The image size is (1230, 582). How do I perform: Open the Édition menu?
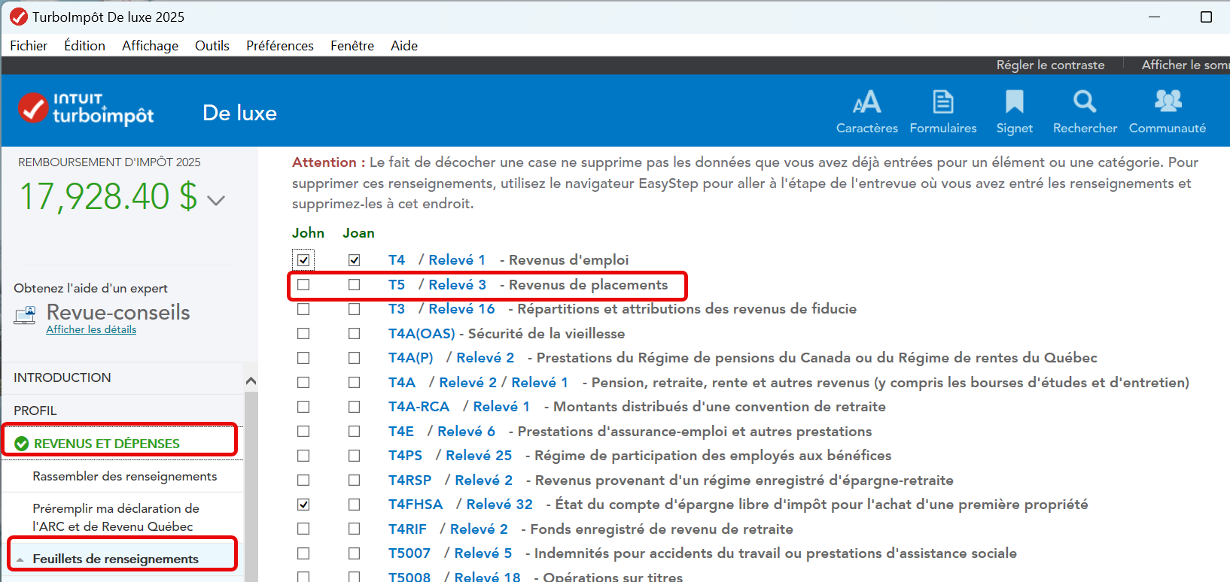click(84, 45)
